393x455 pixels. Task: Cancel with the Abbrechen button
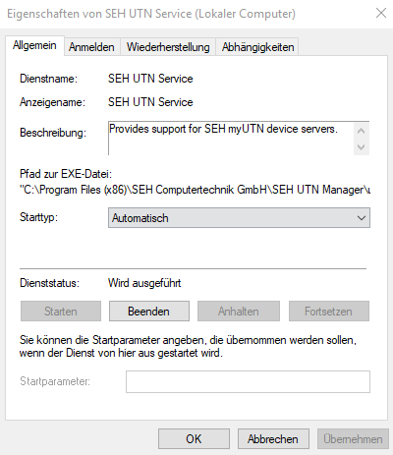pos(273,439)
